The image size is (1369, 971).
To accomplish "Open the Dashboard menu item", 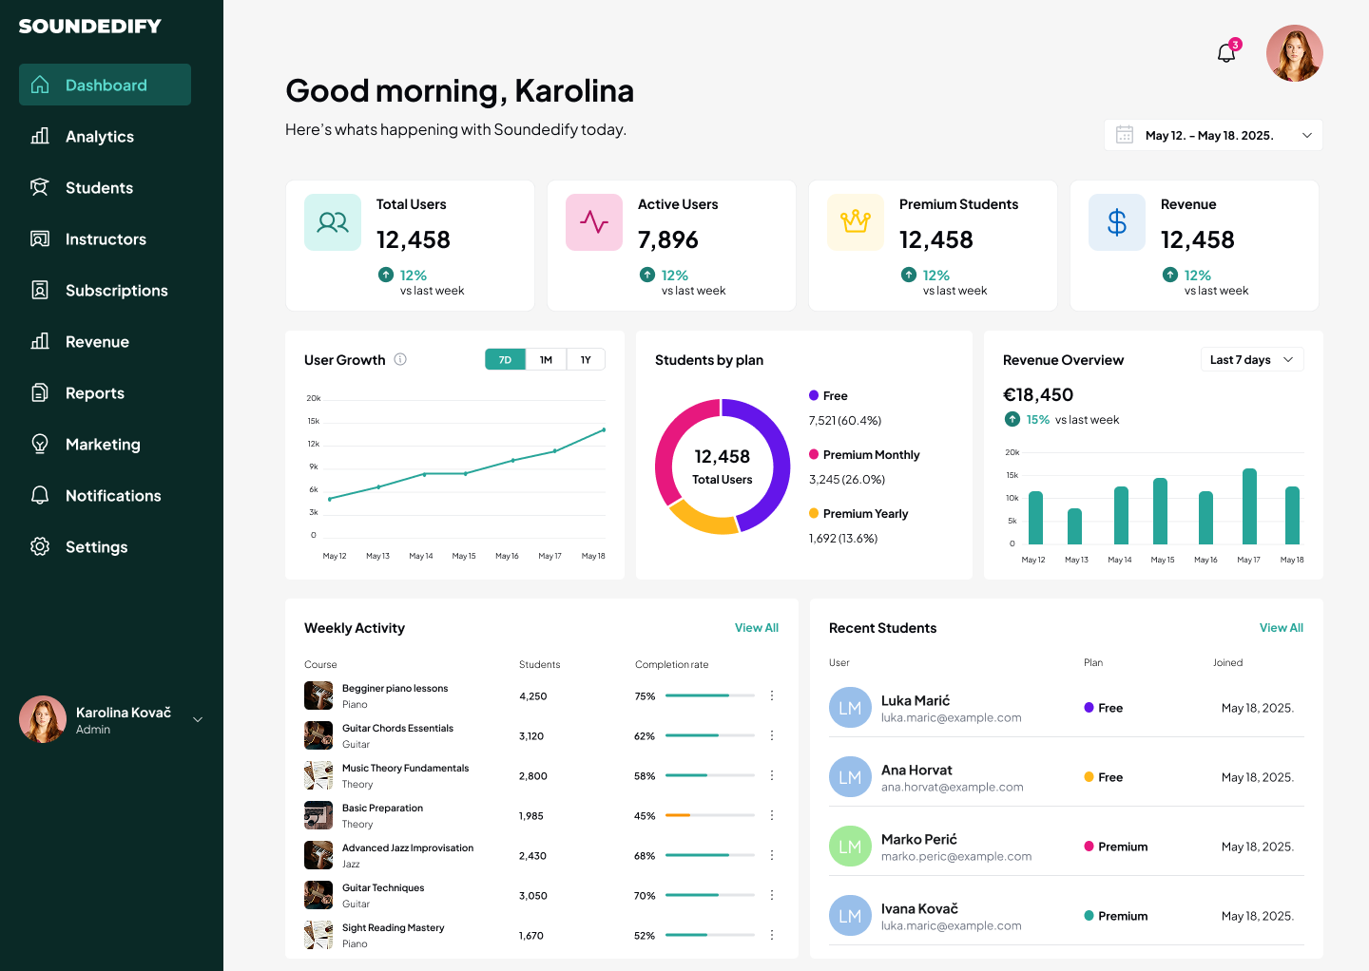I will [x=105, y=85].
